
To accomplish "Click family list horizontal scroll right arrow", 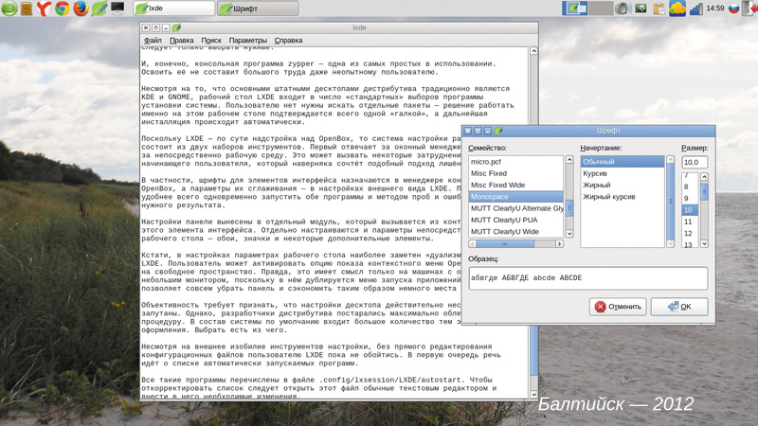I will (559, 244).
